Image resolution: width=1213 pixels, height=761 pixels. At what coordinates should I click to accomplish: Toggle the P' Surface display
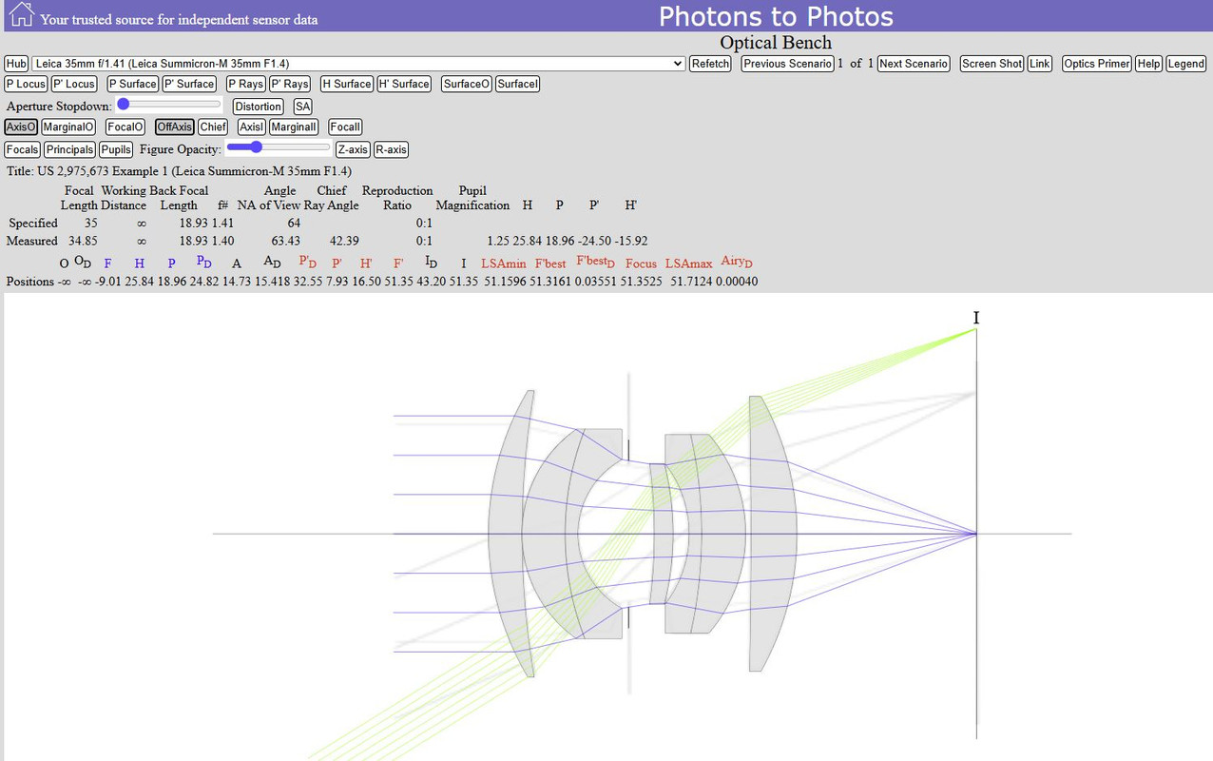pyautogui.click(x=189, y=84)
